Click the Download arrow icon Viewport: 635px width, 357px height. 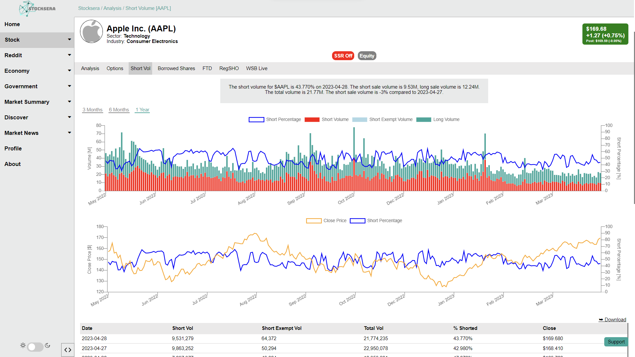(601, 320)
